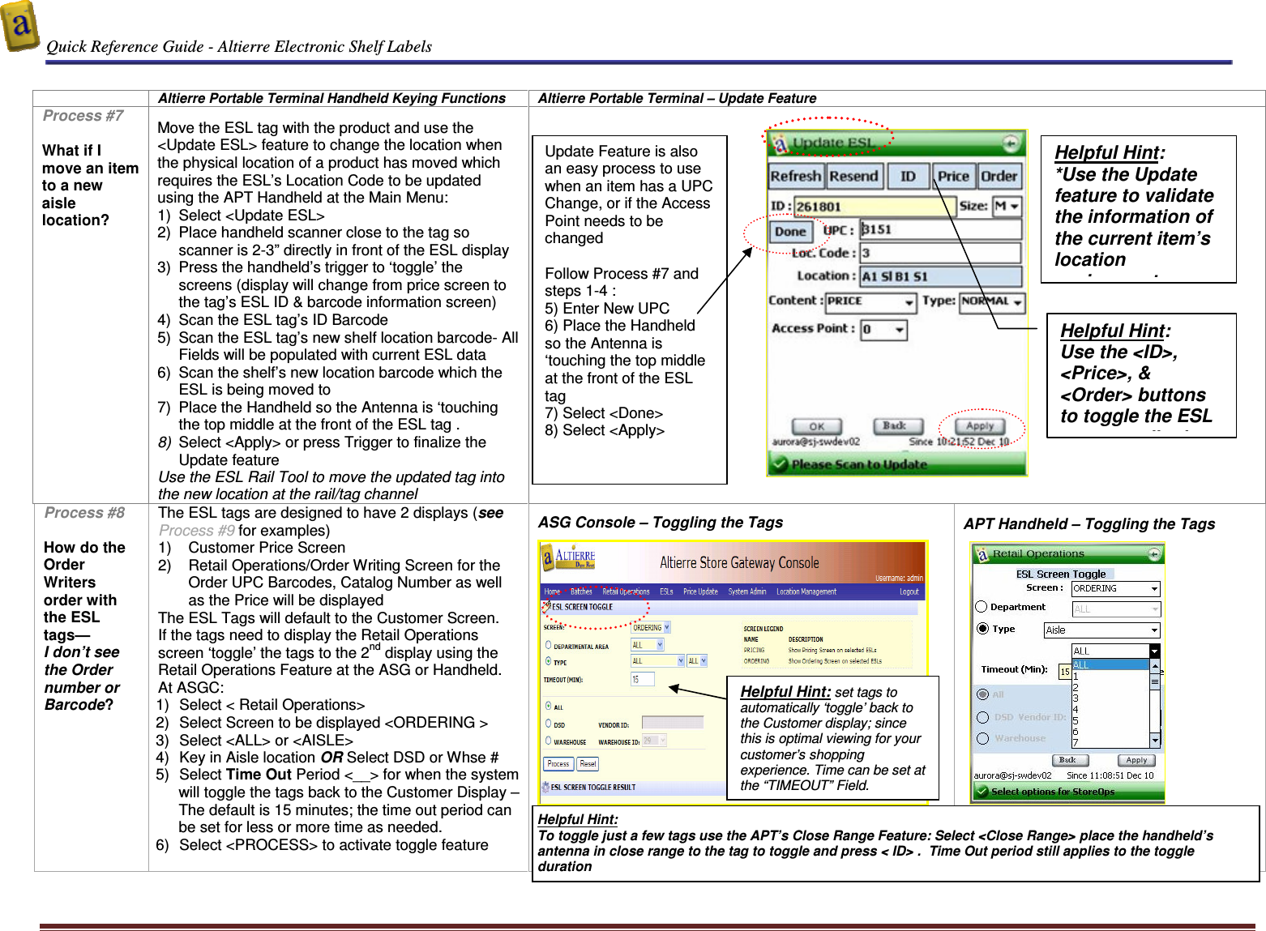Select the Department radio button on handheld
The width and height of the screenshot is (1266, 931).
point(981,606)
